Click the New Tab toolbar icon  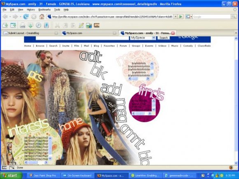5,25
